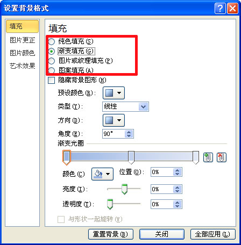
Task: Click the add gradient stop icon
Action: [208, 157]
